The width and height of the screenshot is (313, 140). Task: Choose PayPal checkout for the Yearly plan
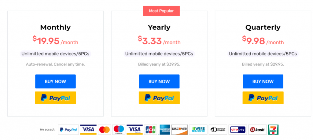click(x=159, y=98)
